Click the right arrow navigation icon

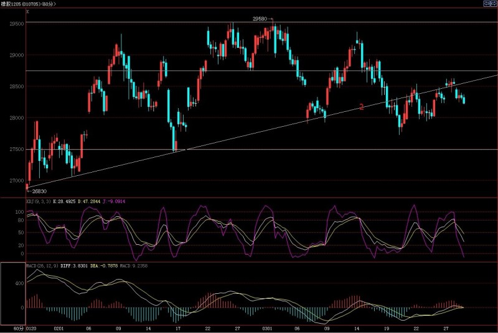coord(492,4)
